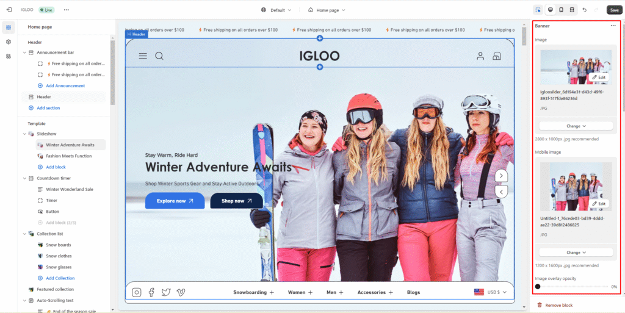Open the Banner panel more options menu
Viewport: 625px width, 313px height.
tap(613, 26)
